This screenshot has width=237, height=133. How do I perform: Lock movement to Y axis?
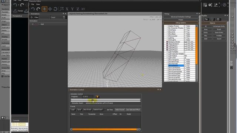[73, 9]
